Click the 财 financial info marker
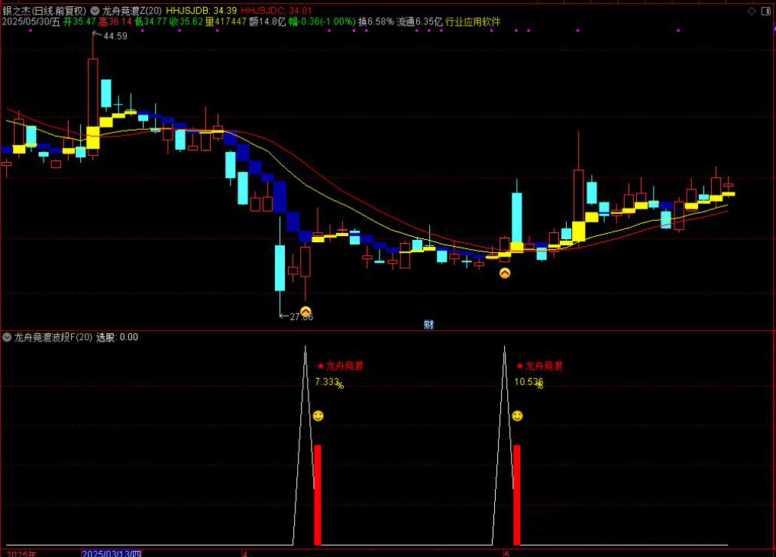Viewport: 776px width, 557px height. 428,324
